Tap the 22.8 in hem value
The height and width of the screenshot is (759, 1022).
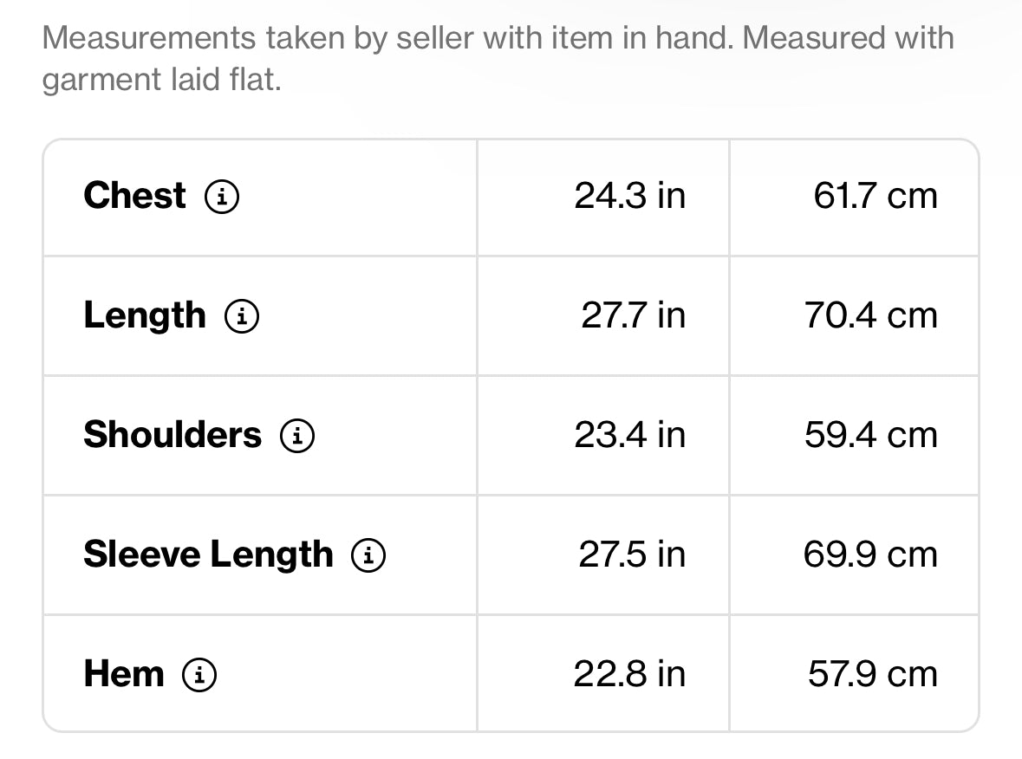point(629,674)
